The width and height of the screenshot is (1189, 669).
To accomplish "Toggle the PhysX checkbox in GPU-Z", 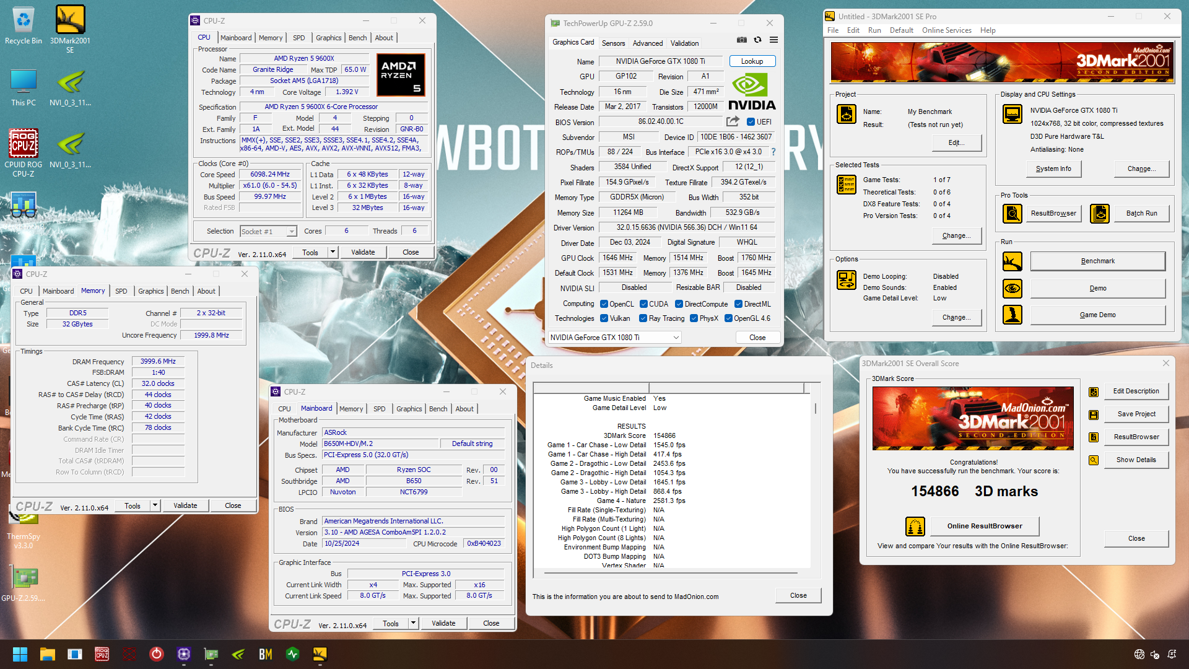I will (x=694, y=318).
